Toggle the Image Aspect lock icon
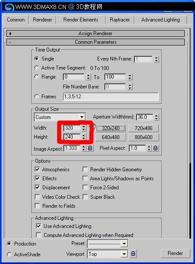 click(x=90, y=148)
